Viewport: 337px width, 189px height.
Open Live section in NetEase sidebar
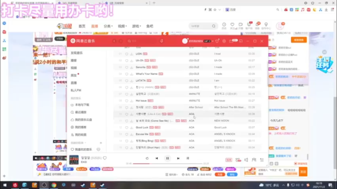pyautogui.click(x=74, y=83)
